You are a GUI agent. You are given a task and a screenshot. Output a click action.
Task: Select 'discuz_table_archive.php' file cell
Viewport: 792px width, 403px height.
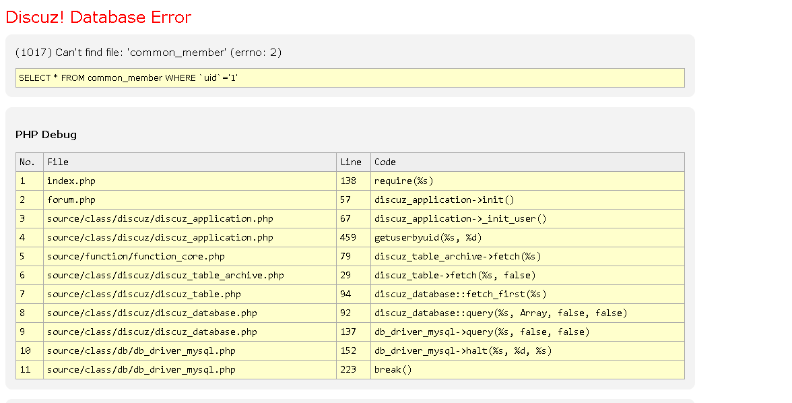[x=190, y=275]
